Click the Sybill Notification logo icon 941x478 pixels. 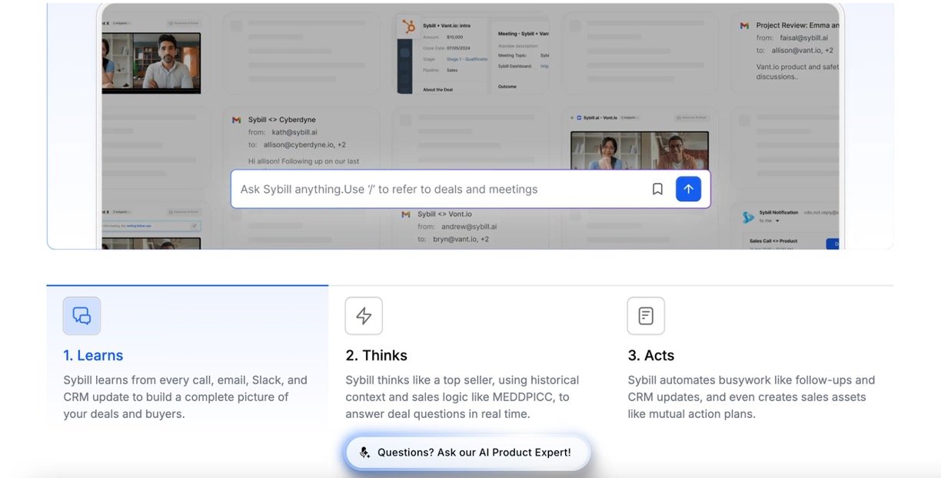(748, 217)
